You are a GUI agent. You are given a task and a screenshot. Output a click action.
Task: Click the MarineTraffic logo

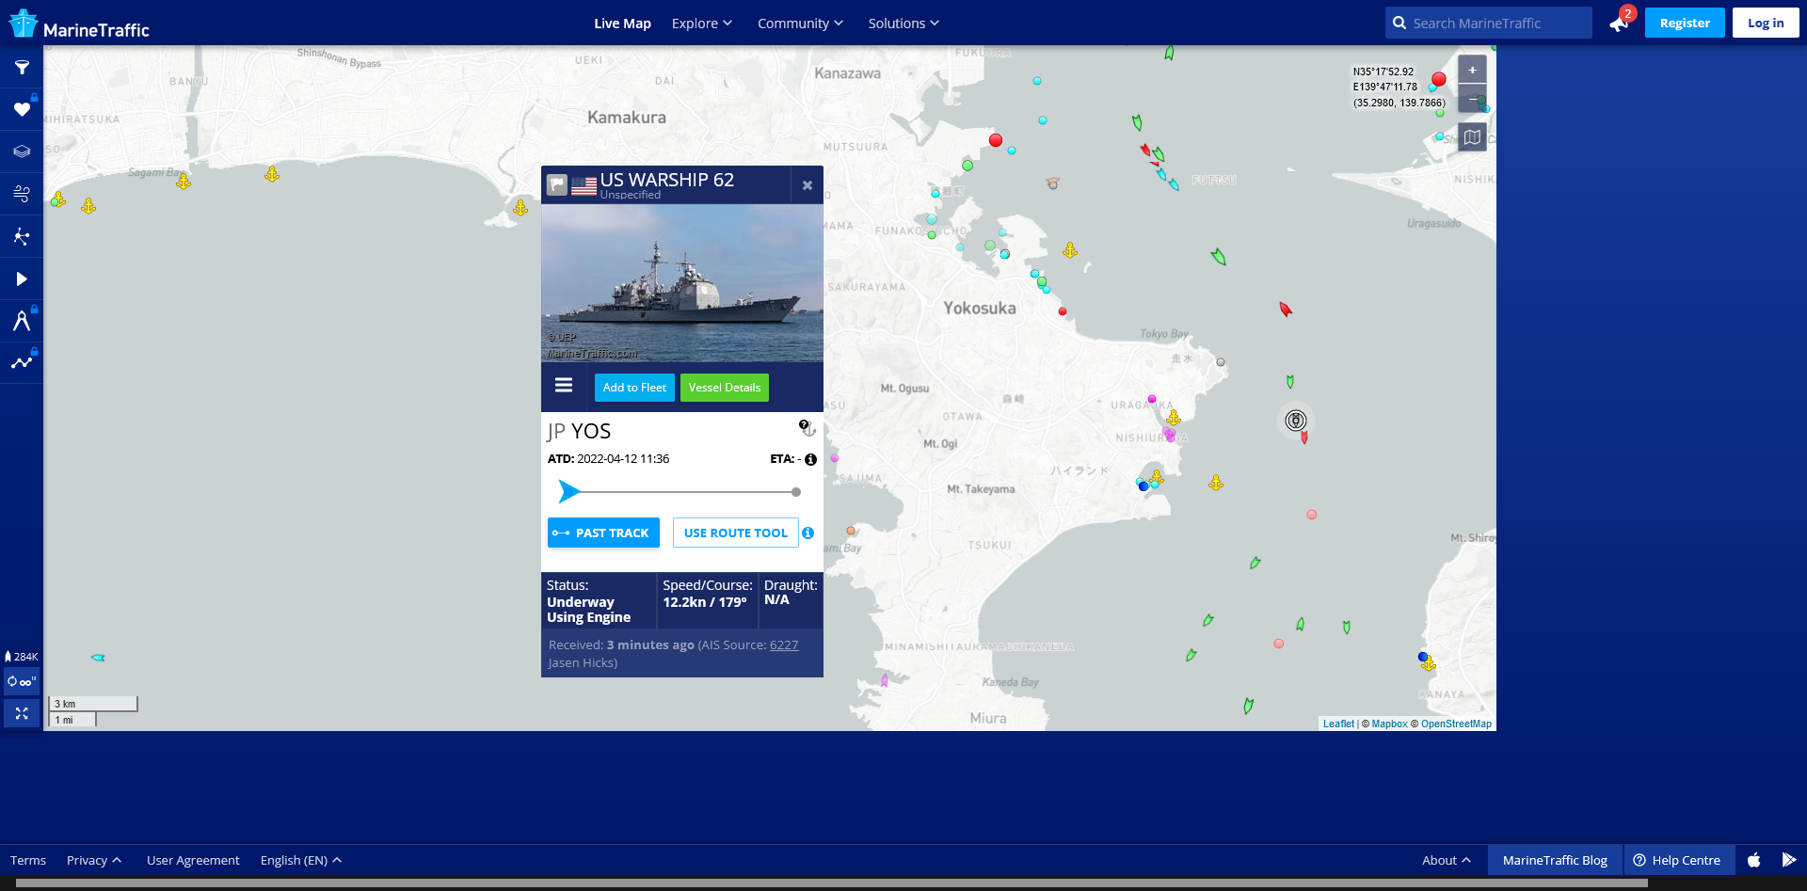(x=79, y=24)
